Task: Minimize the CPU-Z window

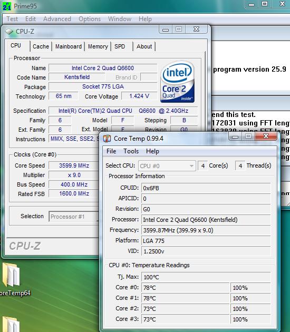Action: (166, 29)
